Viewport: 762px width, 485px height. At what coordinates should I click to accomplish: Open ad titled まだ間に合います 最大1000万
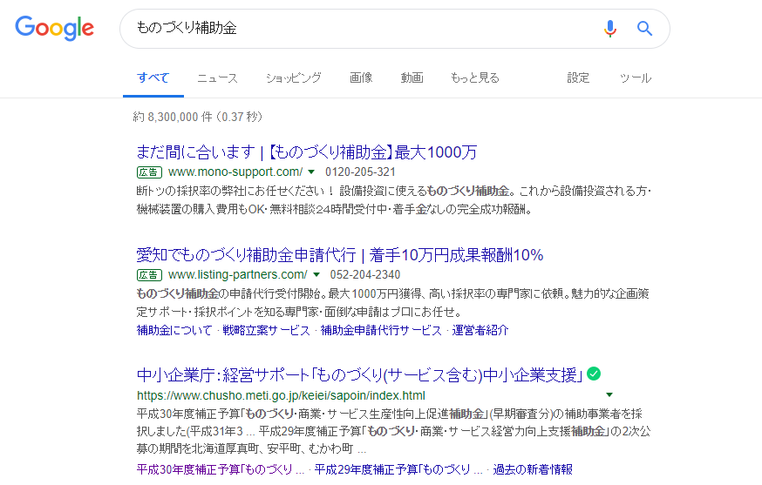click(307, 152)
